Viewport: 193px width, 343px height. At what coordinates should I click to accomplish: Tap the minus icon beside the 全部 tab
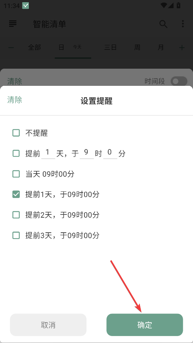point(11,47)
